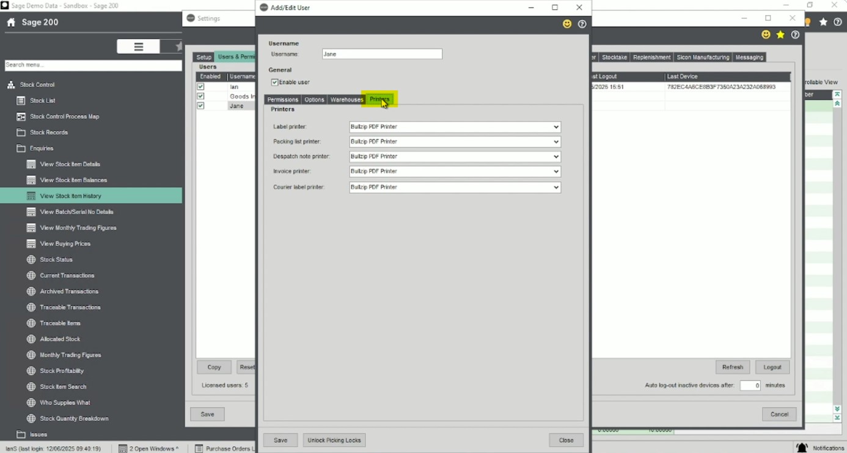Click the Stock Status globe icon
Image resolution: width=847 pixels, height=453 pixels.
pos(31,259)
